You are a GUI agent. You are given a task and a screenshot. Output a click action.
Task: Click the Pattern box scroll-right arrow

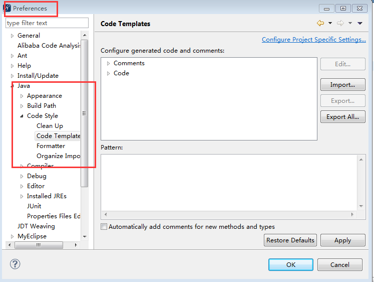pos(352,214)
